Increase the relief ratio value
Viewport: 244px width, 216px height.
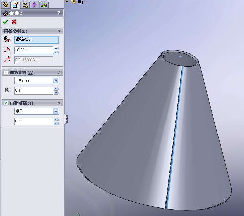[56, 120]
